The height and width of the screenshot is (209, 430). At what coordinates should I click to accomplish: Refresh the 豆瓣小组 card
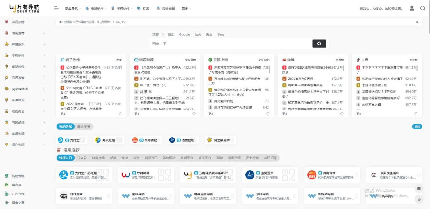[x=268, y=114]
